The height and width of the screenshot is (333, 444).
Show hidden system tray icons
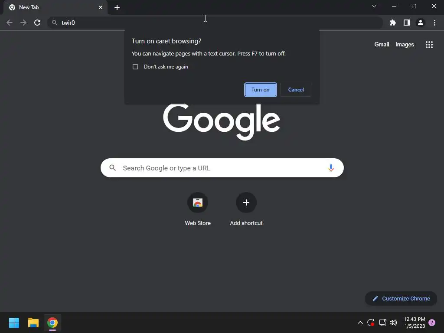[360, 323]
